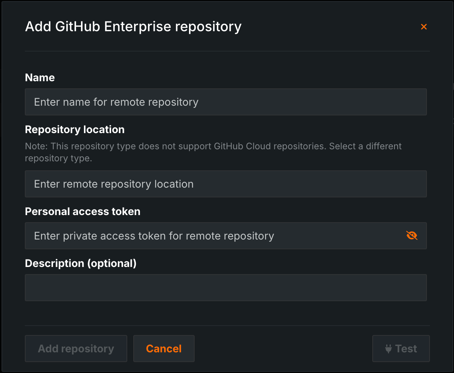Click 'Enter private access token' placeholder text
Image resolution: width=454 pixels, height=373 pixels.
click(154, 236)
